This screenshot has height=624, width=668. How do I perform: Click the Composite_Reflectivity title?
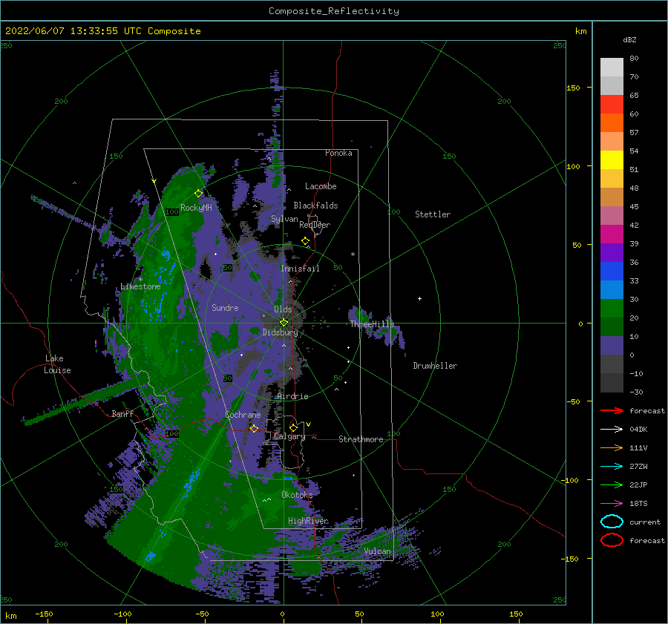[334, 11]
